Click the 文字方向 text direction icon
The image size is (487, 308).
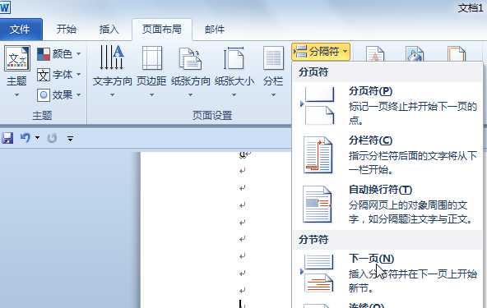112,57
